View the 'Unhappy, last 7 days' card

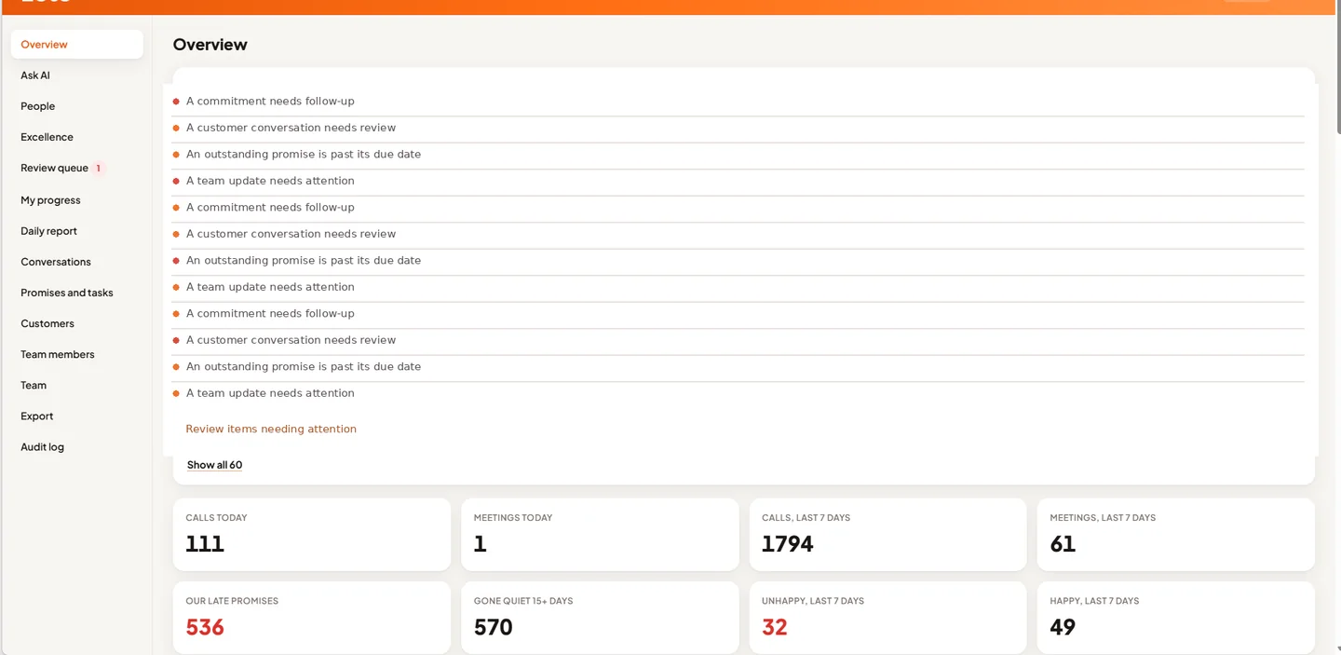887,618
